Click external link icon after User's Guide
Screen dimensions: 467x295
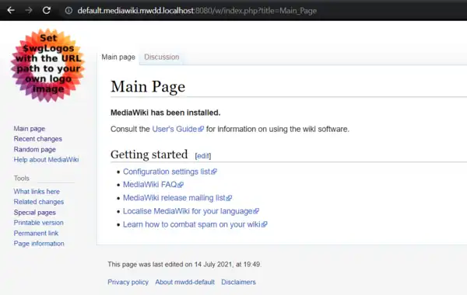[x=201, y=129]
